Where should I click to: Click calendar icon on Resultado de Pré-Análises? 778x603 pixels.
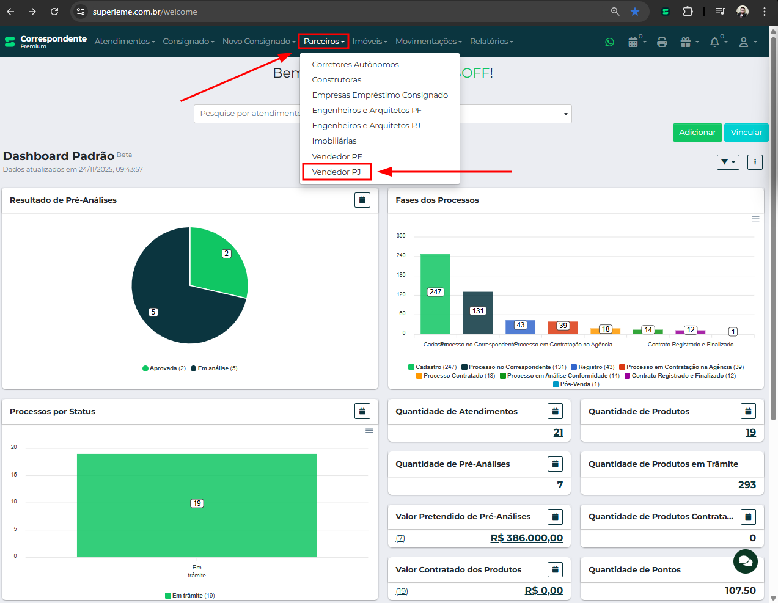click(x=362, y=200)
